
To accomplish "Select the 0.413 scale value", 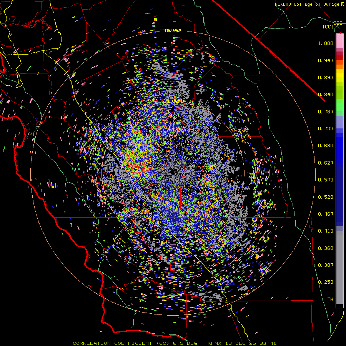I will 326,231.
